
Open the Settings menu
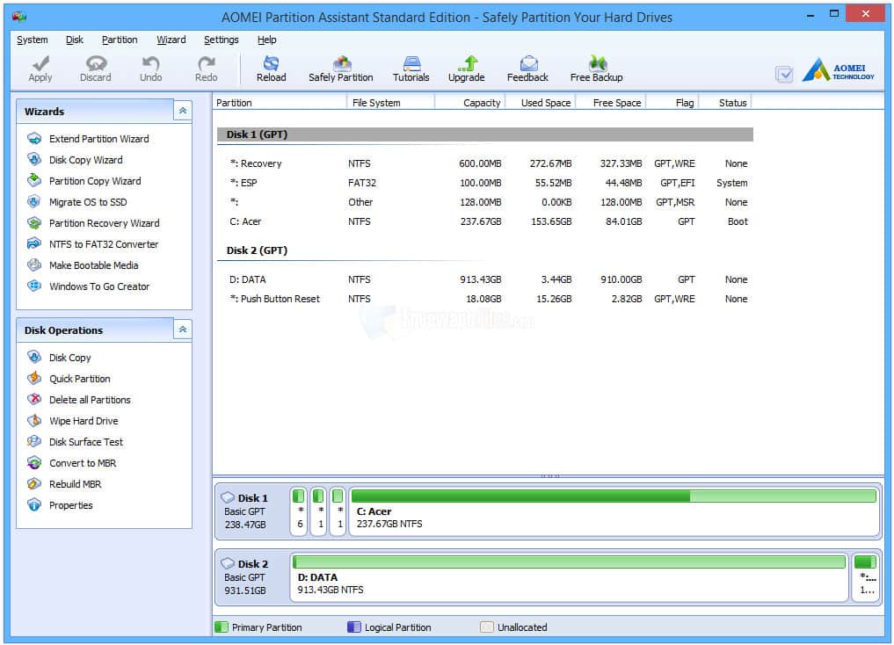tap(221, 40)
